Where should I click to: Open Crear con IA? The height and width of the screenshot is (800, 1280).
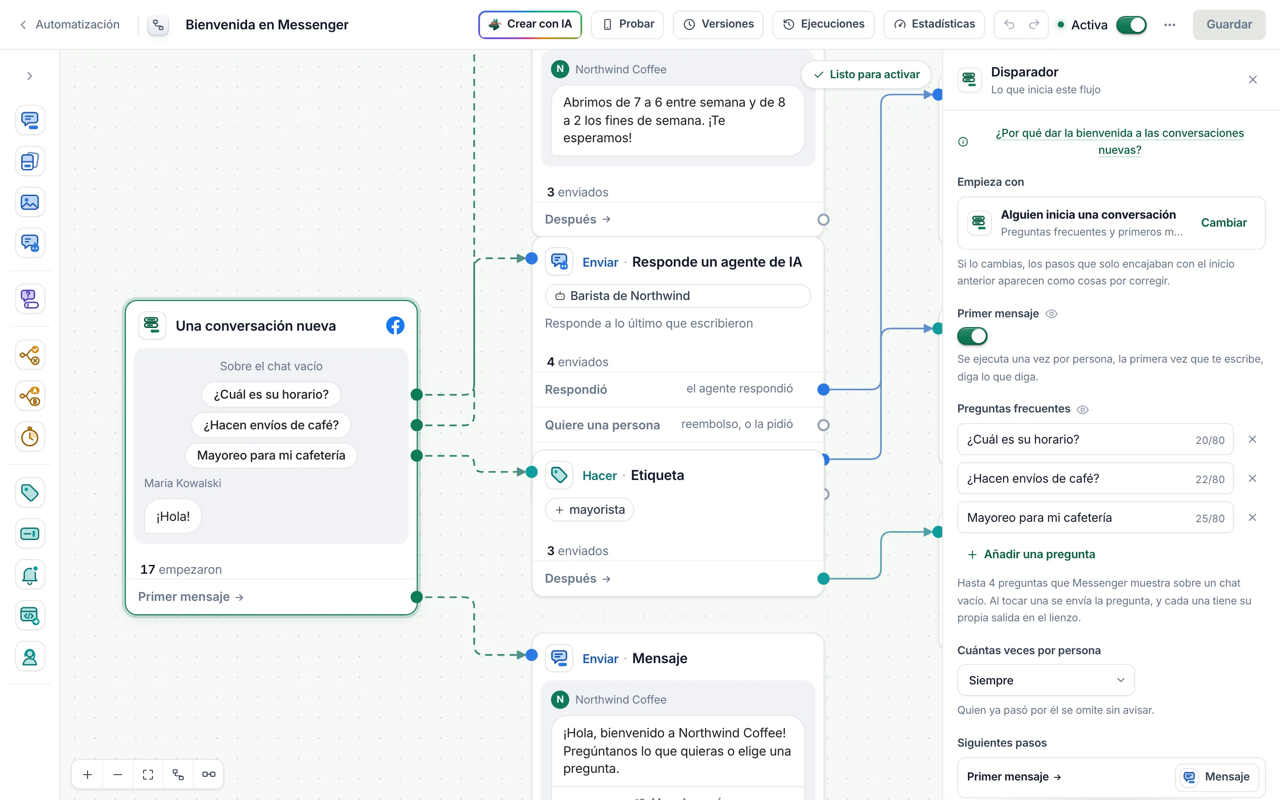pyautogui.click(x=530, y=24)
